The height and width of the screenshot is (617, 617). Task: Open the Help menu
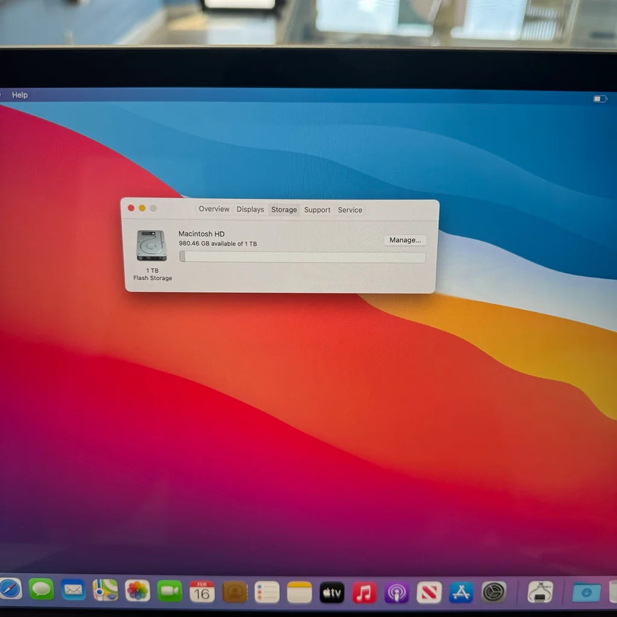(20, 95)
